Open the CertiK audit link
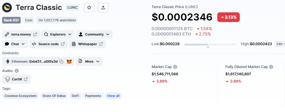The height and width of the screenshot is (112, 285). click(x=16, y=79)
